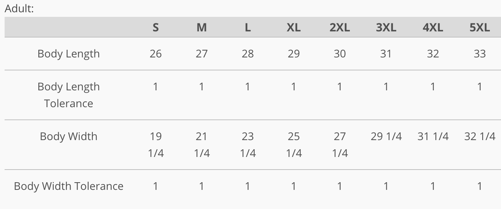Click the M size column header
The image size is (501, 209).
click(201, 28)
